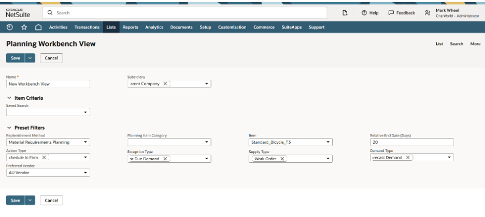Open the Reports menu
Image resolution: width=485 pixels, height=217 pixels.
(130, 27)
